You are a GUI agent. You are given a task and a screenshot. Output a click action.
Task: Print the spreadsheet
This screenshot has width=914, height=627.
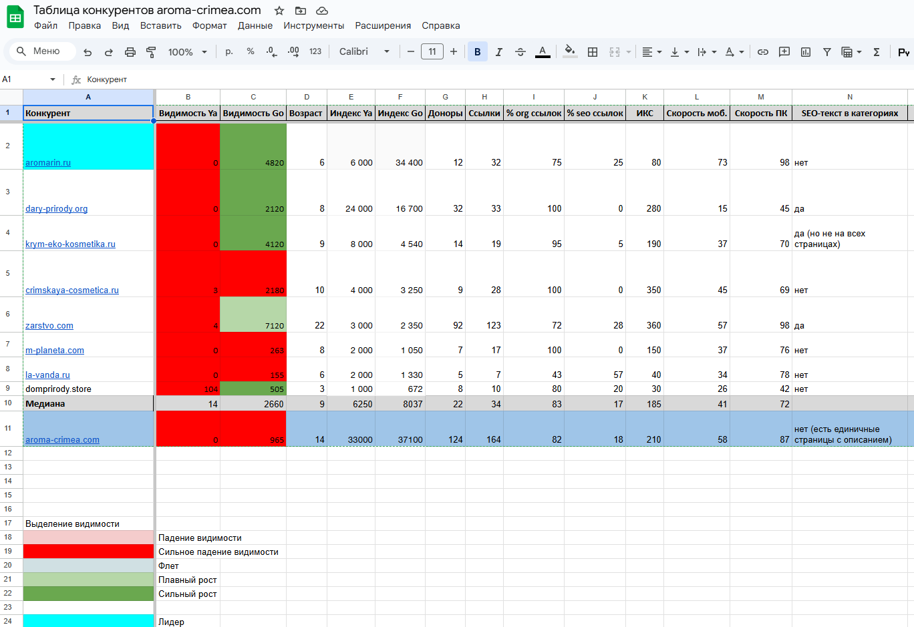130,52
